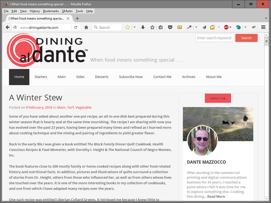The width and height of the screenshot is (271, 203).
Task: Click the yellow GMarks star icon
Action: tap(128, 27)
